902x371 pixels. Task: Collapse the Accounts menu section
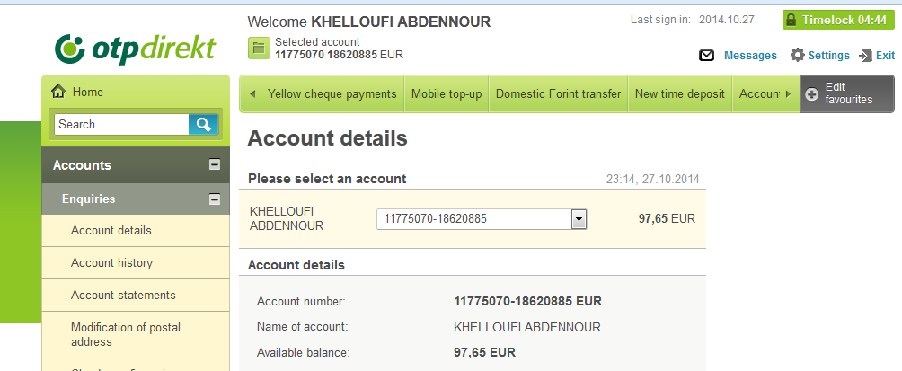coord(215,165)
